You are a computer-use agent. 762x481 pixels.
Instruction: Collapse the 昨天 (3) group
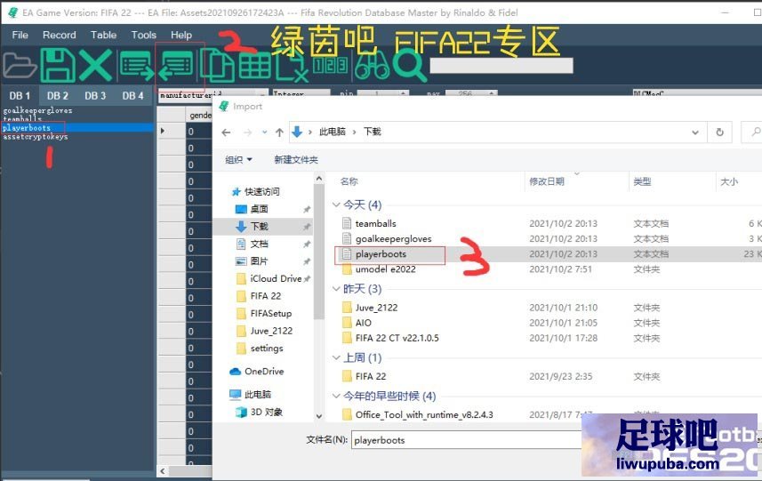336,289
